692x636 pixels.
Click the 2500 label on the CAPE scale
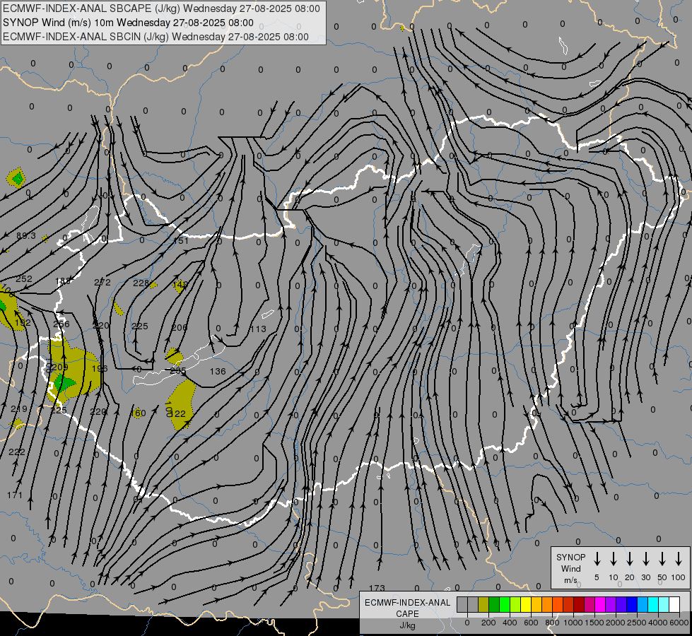(636, 623)
